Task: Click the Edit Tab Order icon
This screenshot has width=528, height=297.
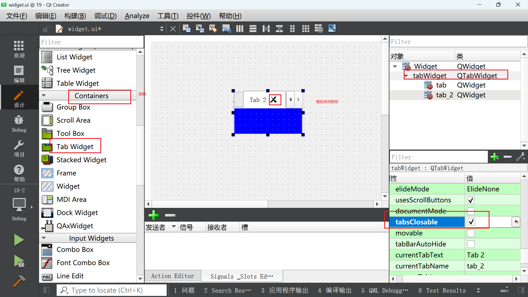Action: coord(226,29)
